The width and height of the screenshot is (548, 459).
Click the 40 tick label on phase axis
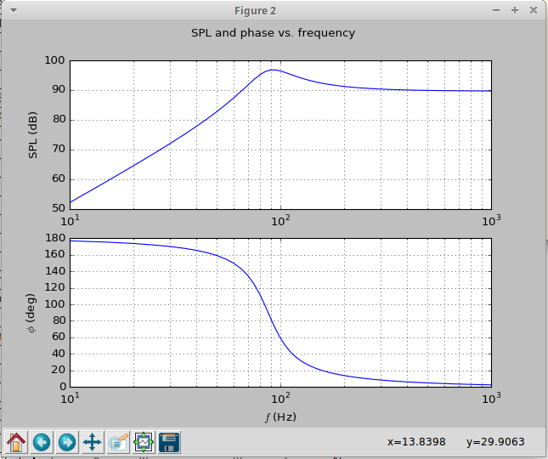point(59,354)
